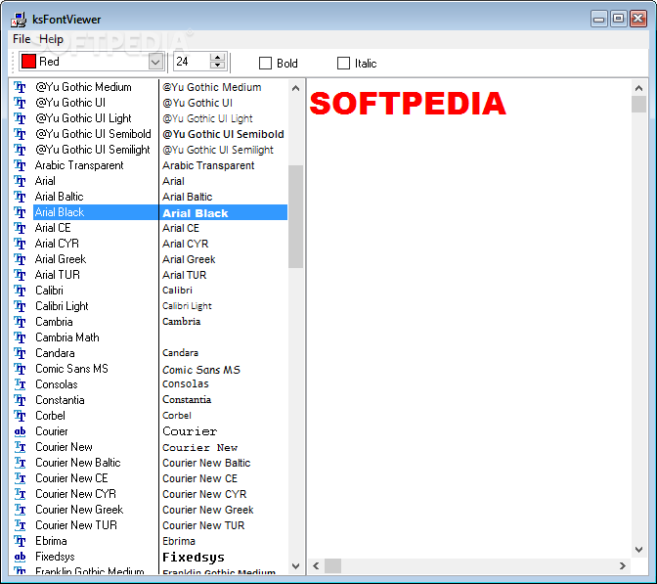The width and height of the screenshot is (657, 584).
Task: Click the font icon beside Fixedsys
Action: pyautogui.click(x=20, y=557)
